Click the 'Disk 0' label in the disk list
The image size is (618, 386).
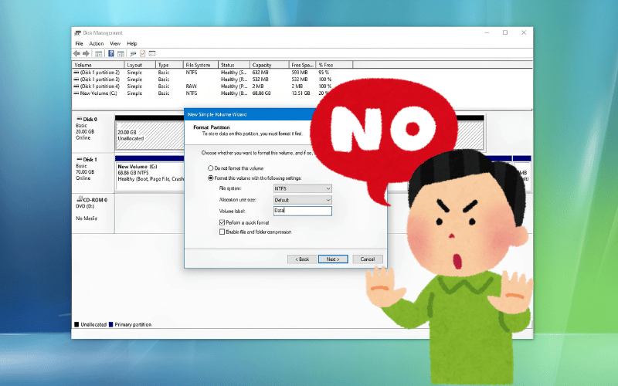click(90, 120)
